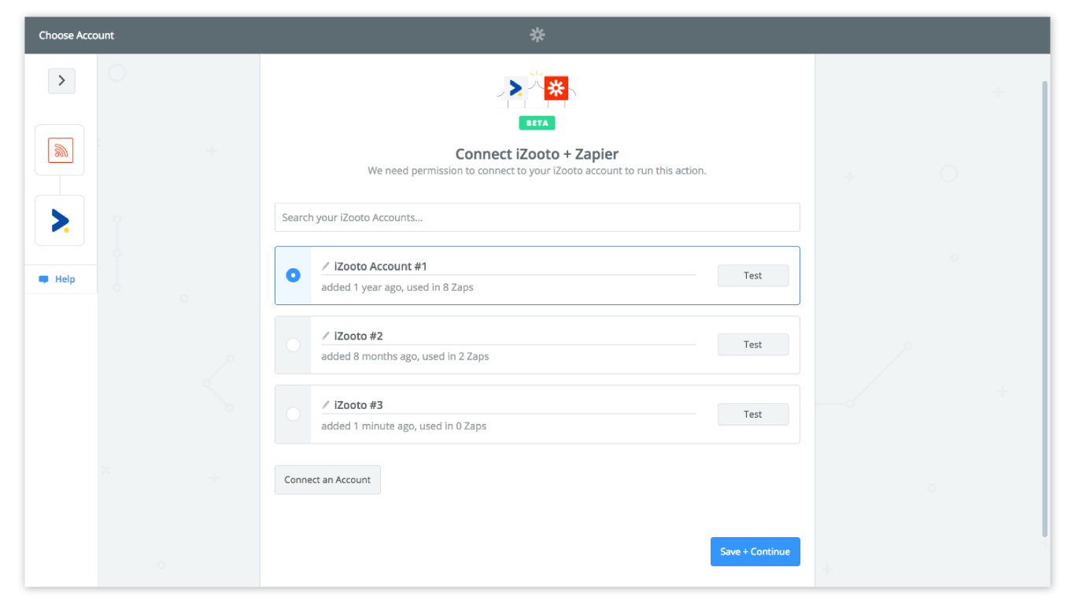The width and height of the screenshot is (1075, 604).
Task: Click Save + Continue button
Action: click(755, 551)
